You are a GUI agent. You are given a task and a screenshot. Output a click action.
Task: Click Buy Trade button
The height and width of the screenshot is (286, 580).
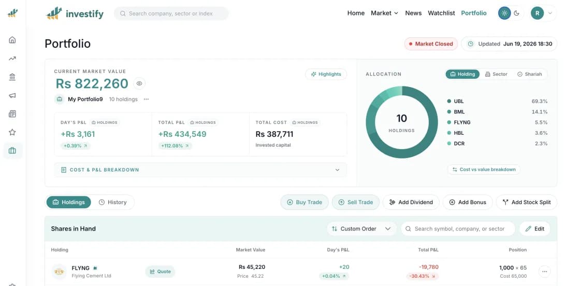304,202
